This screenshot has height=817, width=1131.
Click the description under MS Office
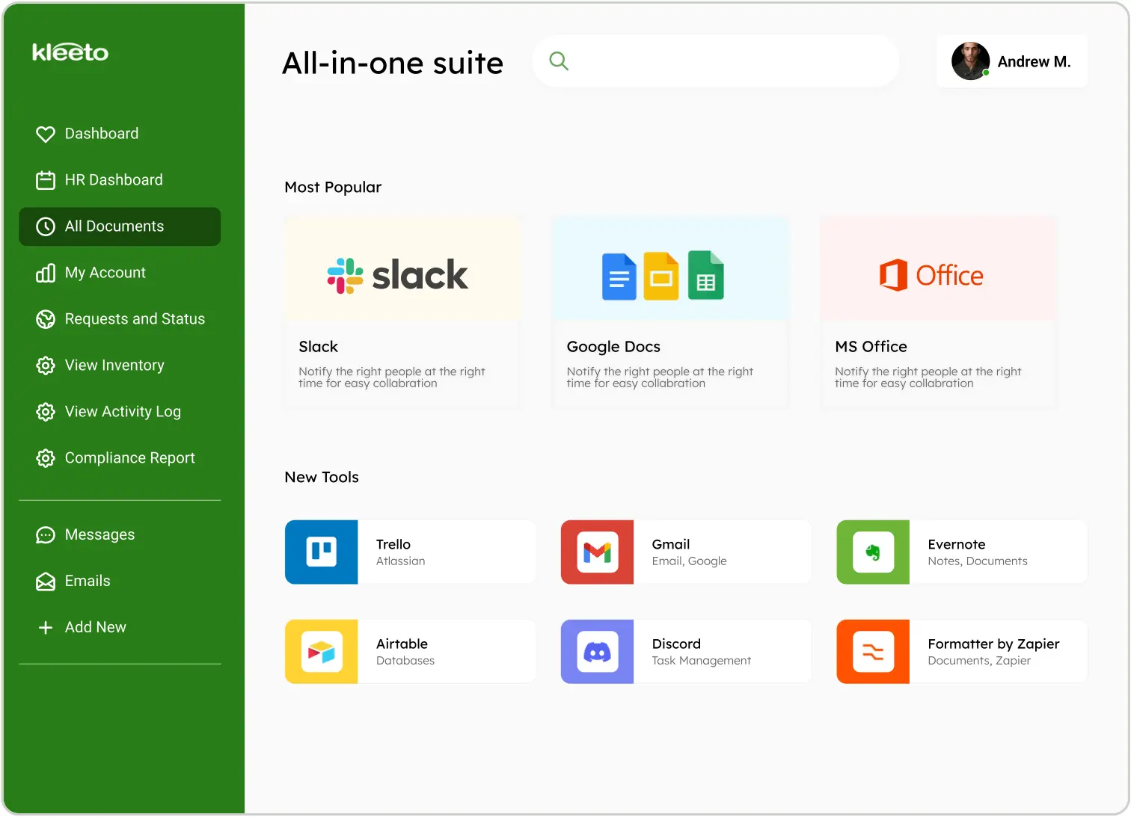pyautogui.click(x=928, y=377)
